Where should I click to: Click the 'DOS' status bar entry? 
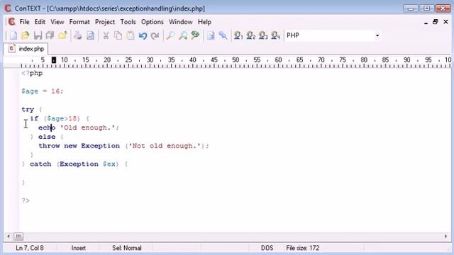pyautogui.click(x=267, y=248)
